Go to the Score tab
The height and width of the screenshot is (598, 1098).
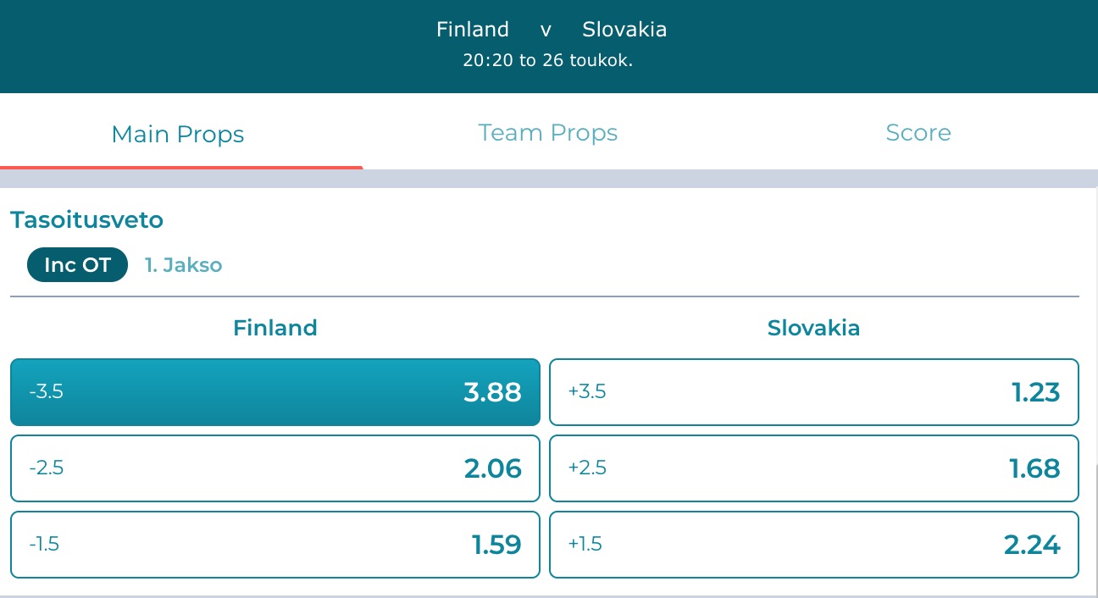click(918, 133)
